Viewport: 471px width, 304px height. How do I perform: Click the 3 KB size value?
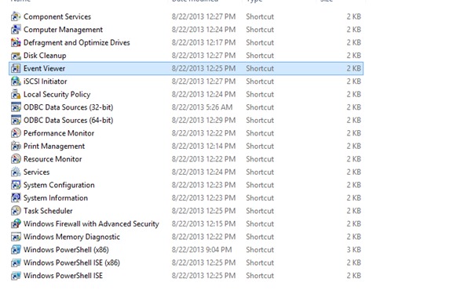pyautogui.click(x=354, y=250)
